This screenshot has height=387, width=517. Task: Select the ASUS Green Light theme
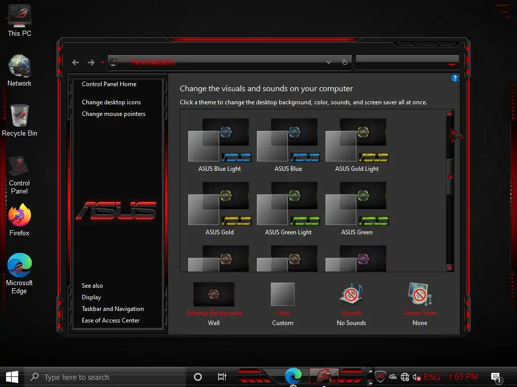pyautogui.click(x=288, y=209)
